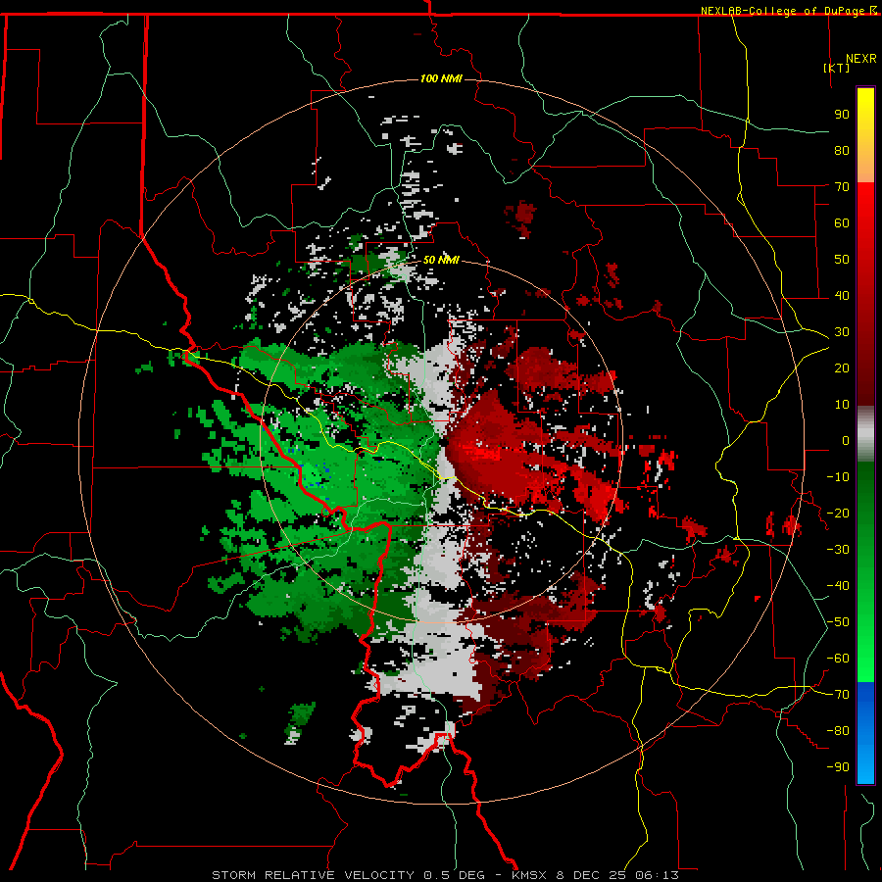Click the 50 NMI range ring label

pyautogui.click(x=441, y=260)
